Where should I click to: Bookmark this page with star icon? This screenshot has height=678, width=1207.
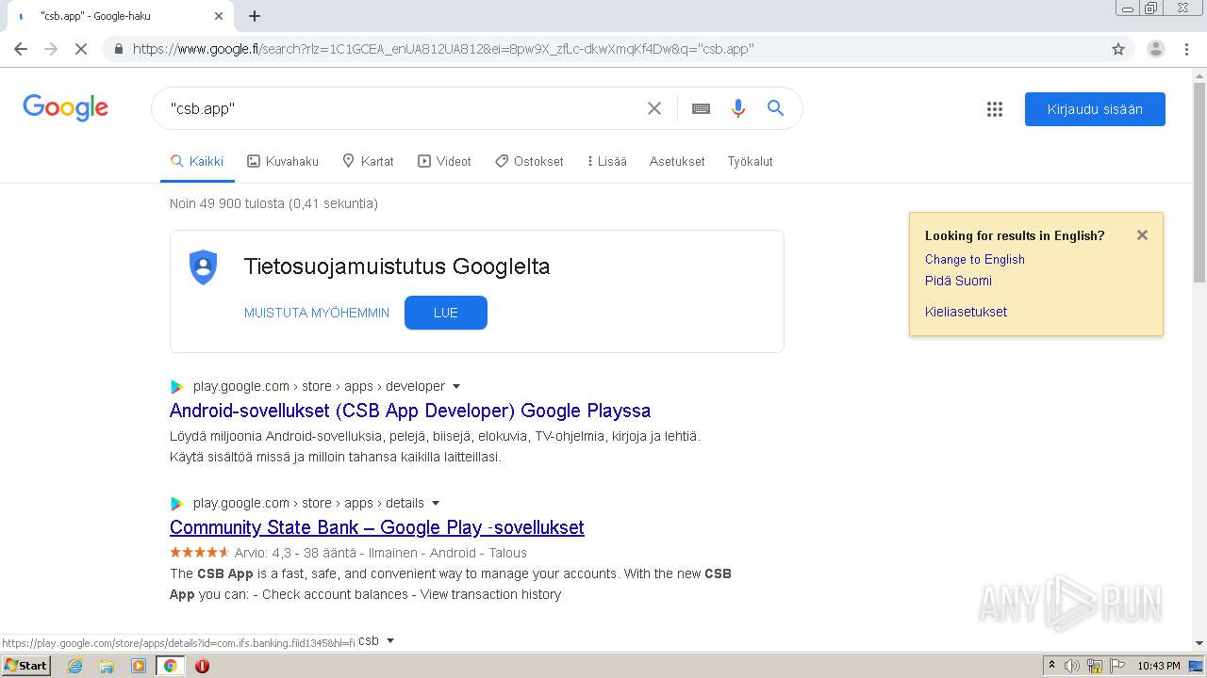point(1118,49)
